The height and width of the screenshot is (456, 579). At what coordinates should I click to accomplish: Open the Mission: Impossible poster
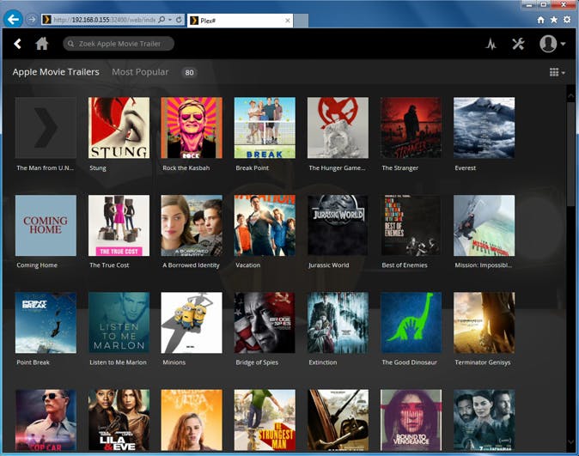point(485,226)
